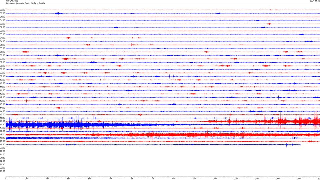Click the 00:00 time row label
This screenshot has width=320, height=180.
coord(2,10)
